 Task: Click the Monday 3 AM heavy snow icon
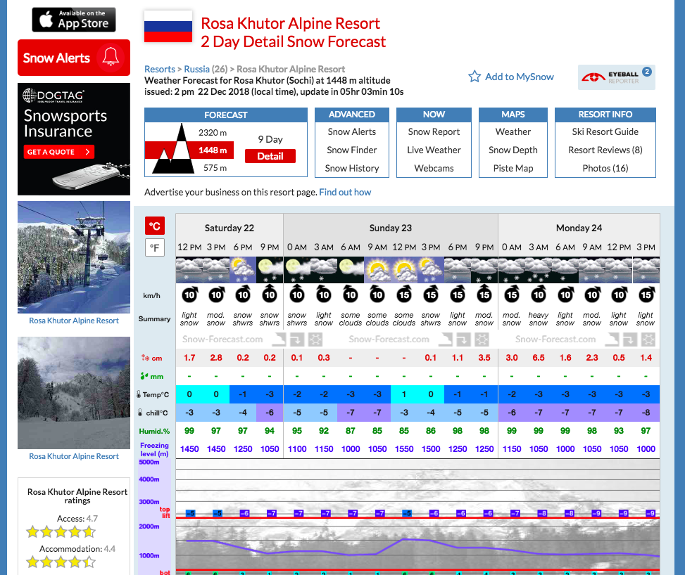(x=538, y=270)
